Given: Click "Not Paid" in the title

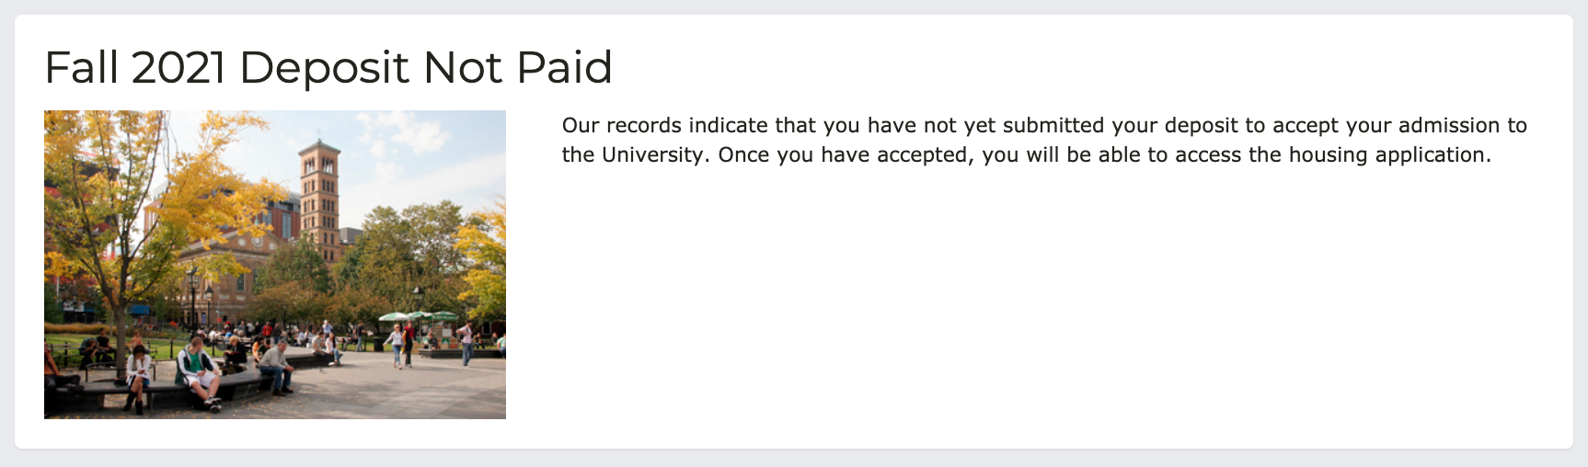Looking at the screenshot, I should pyautogui.click(x=517, y=67).
